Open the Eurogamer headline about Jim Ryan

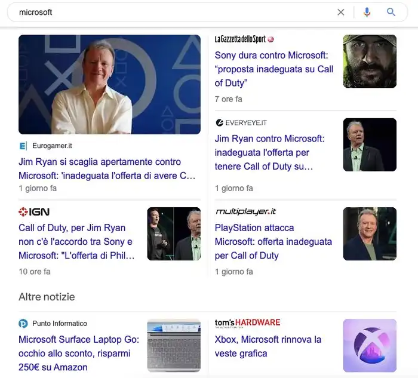[x=107, y=169]
